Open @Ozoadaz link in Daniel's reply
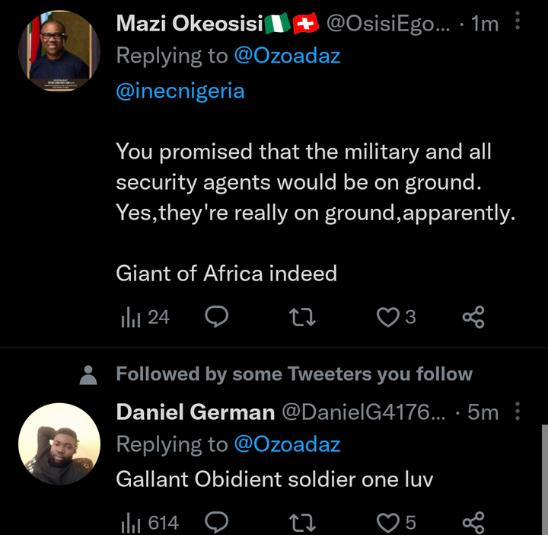Viewport: 548px width, 535px height. point(287,444)
